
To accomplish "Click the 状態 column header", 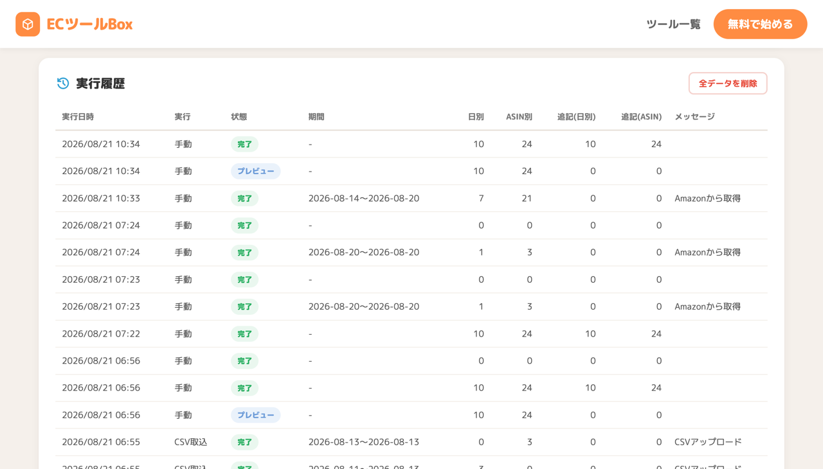I will click(239, 117).
